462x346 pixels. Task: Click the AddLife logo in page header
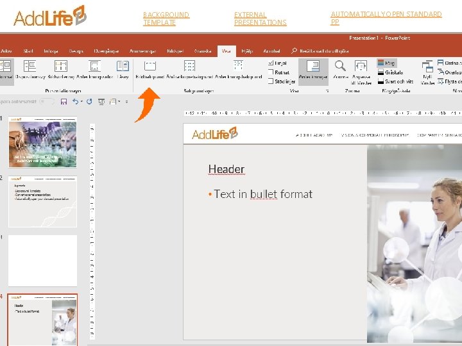click(x=50, y=17)
